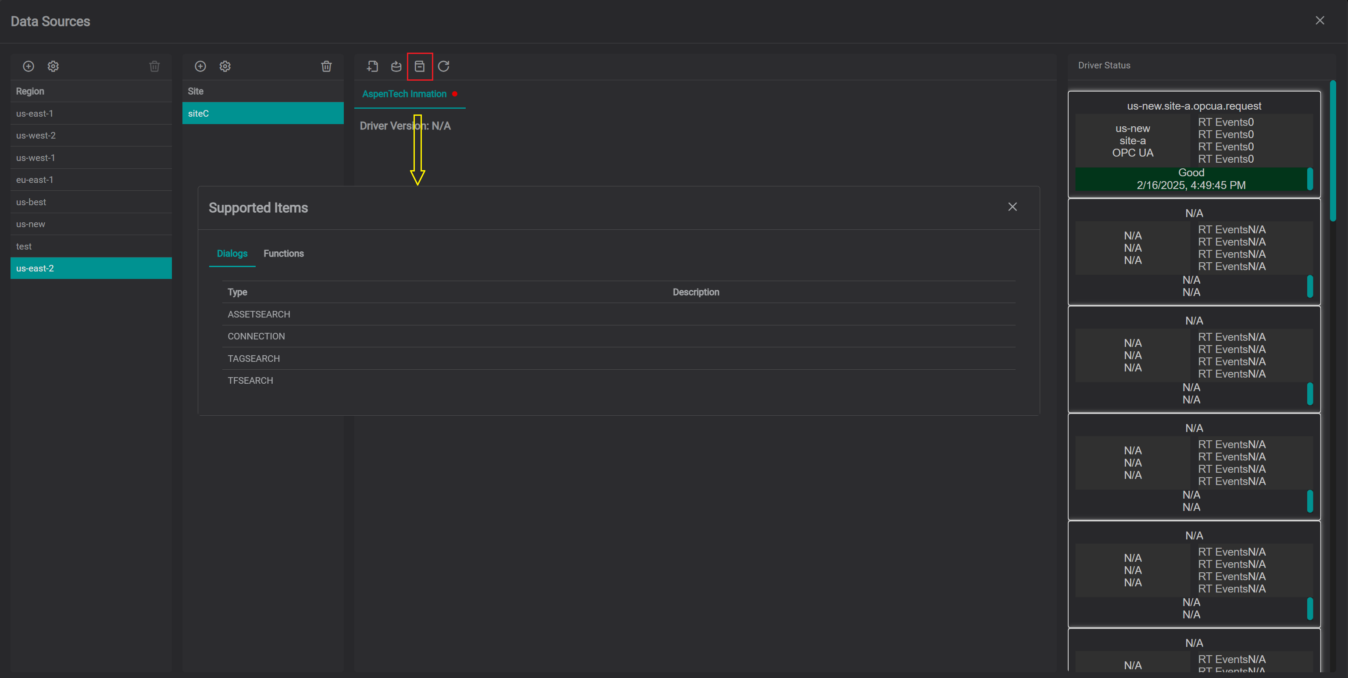
Task: Add a new region with plus icon
Action: click(28, 66)
